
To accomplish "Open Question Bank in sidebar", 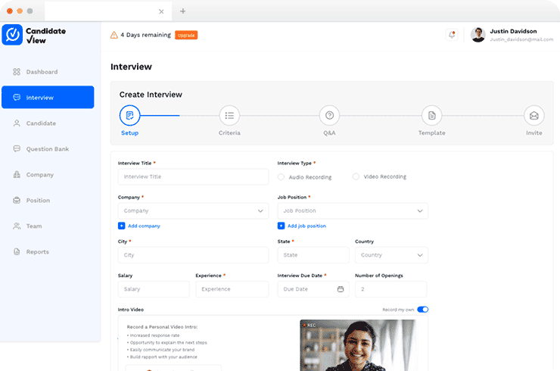I will click(x=47, y=149).
